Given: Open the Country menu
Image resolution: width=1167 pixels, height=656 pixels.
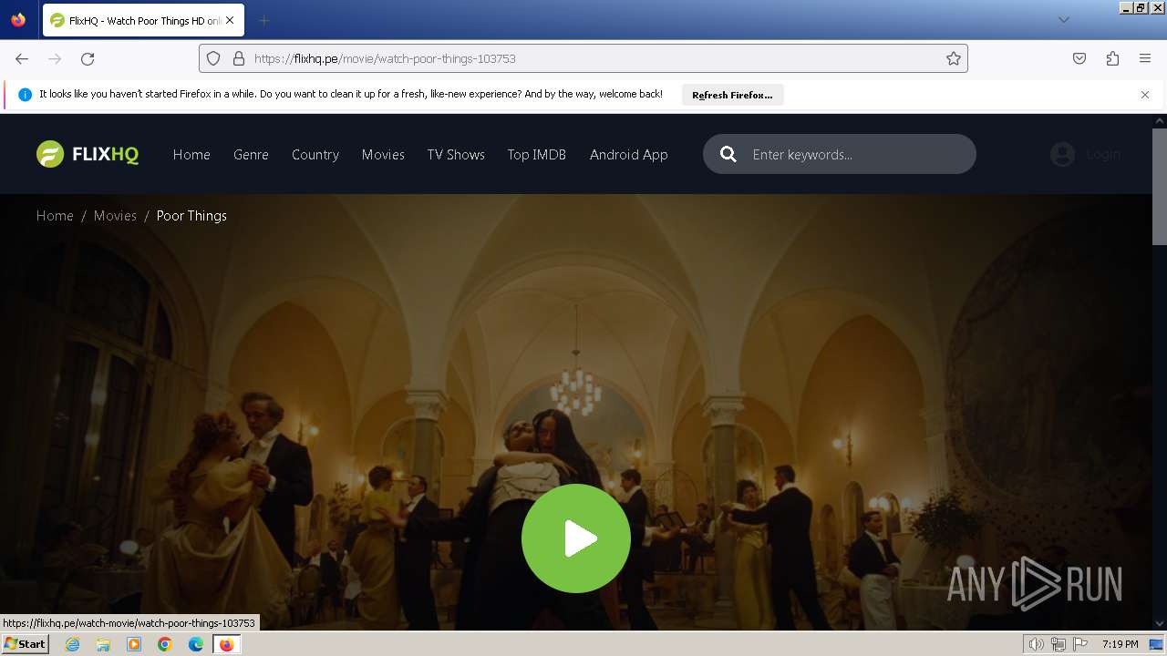Looking at the screenshot, I should pos(315,155).
